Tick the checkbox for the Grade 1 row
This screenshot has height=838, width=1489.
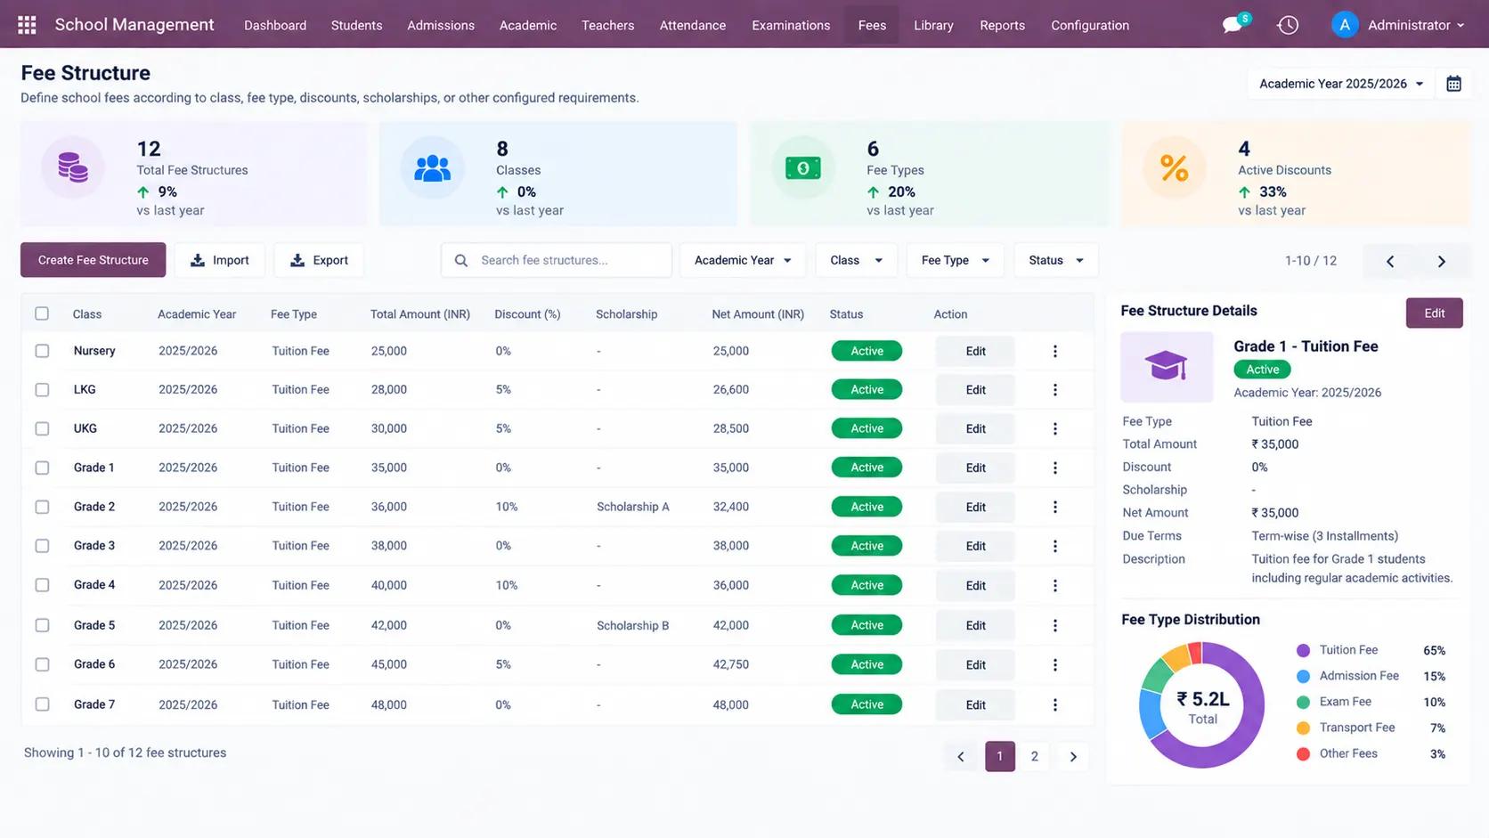point(42,468)
